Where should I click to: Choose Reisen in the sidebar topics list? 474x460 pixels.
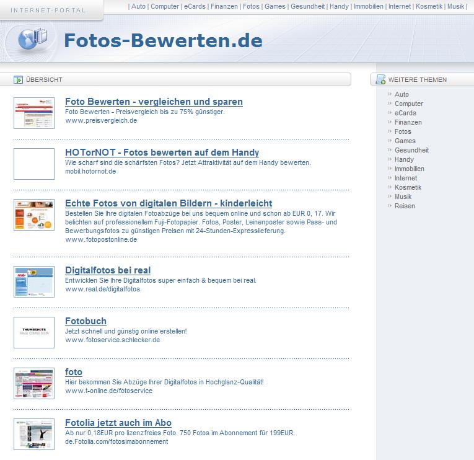[x=405, y=206]
